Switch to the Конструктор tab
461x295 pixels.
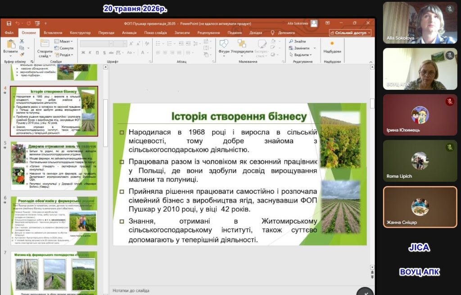[x=80, y=33]
